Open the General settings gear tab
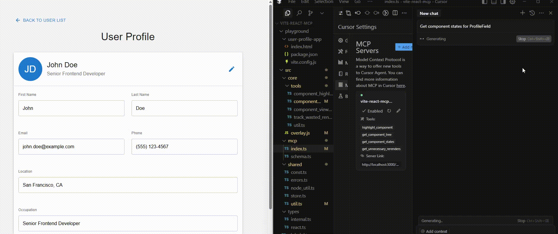This screenshot has width=558, height=234. (x=341, y=40)
